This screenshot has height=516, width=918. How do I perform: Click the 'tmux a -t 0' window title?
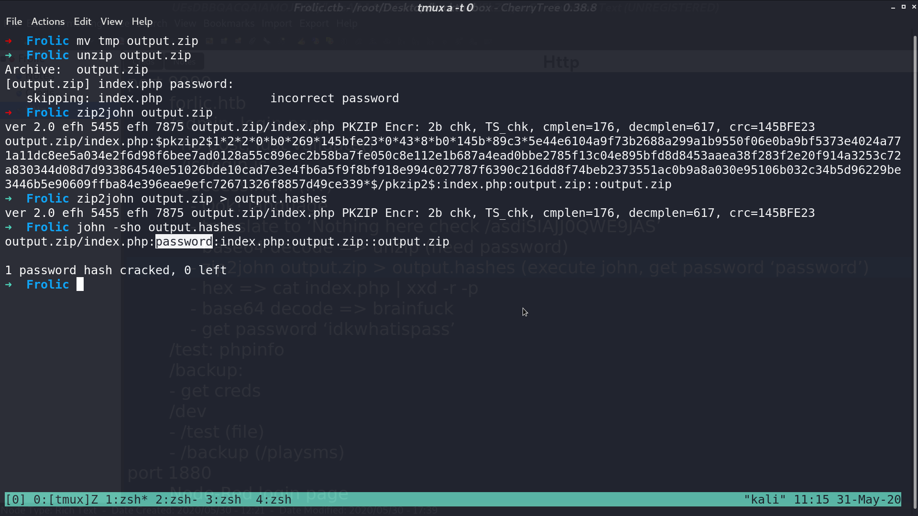445,8
